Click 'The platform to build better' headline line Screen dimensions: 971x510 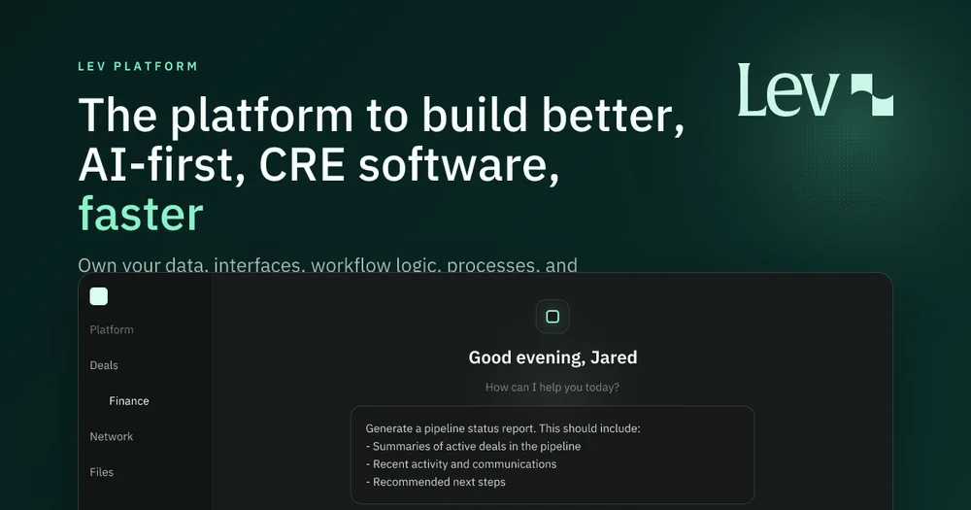(x=382, y=116)
